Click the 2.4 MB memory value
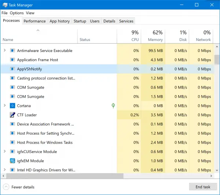This screenshot has width=220, height=195. (157, 142)
